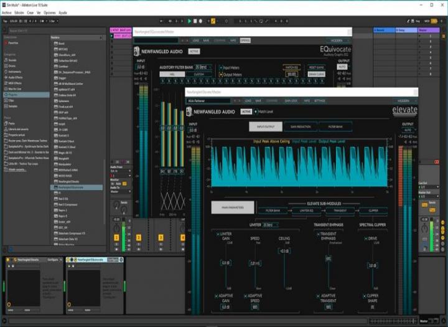Open the Audio From Ext. In dropdown
Viewport: 448px width, 327px height.
click(121, 171)
